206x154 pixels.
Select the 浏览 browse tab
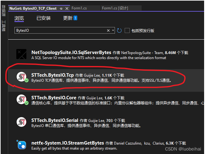19,18
